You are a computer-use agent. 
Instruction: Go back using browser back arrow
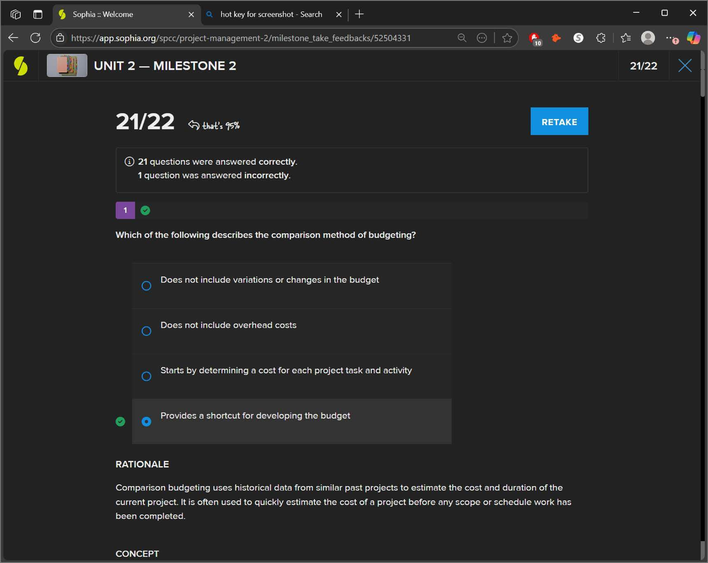point(13,38)
